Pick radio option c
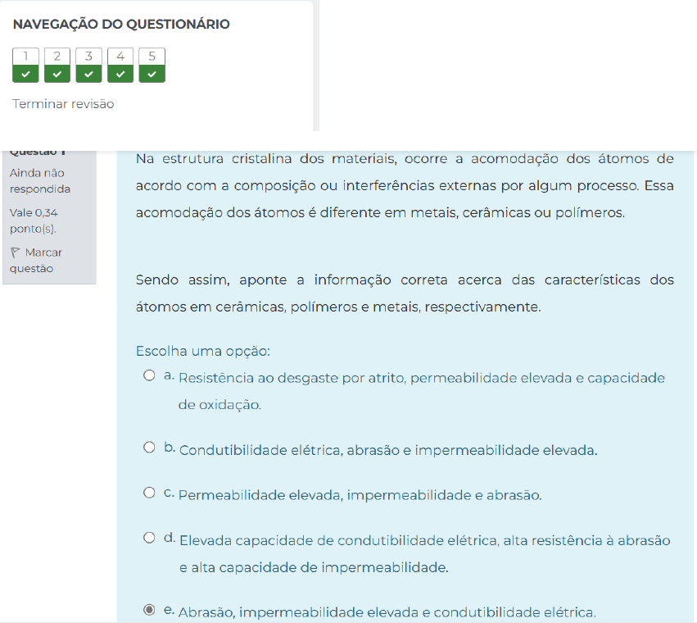Viewport: 697px width, 623px height. click(x=149, y=493)
